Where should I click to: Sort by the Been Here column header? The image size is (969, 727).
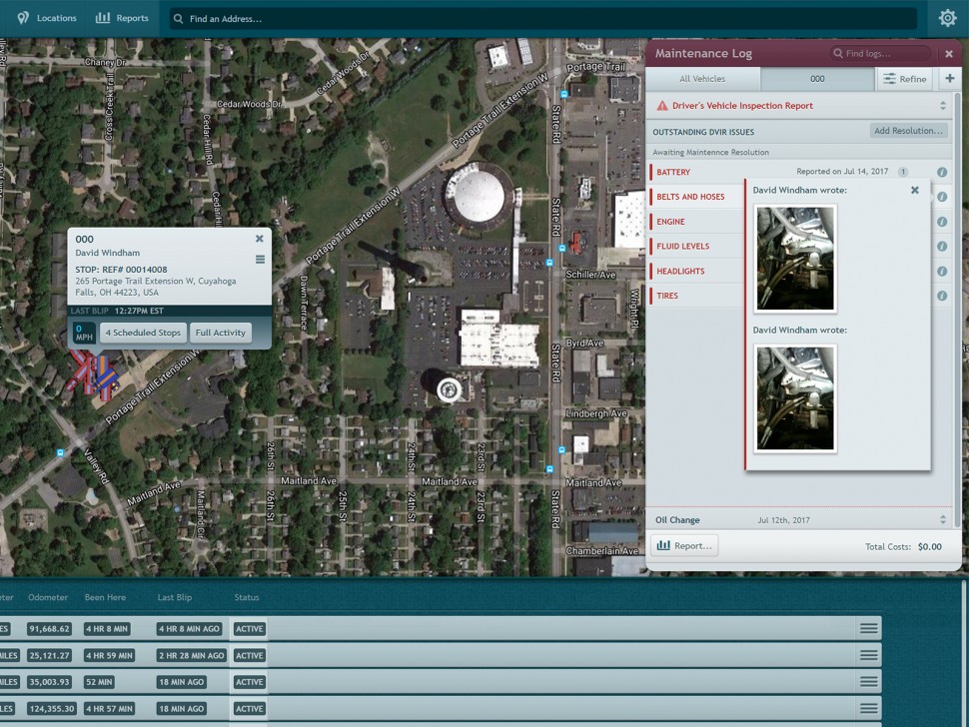click(x=105, y=597)
